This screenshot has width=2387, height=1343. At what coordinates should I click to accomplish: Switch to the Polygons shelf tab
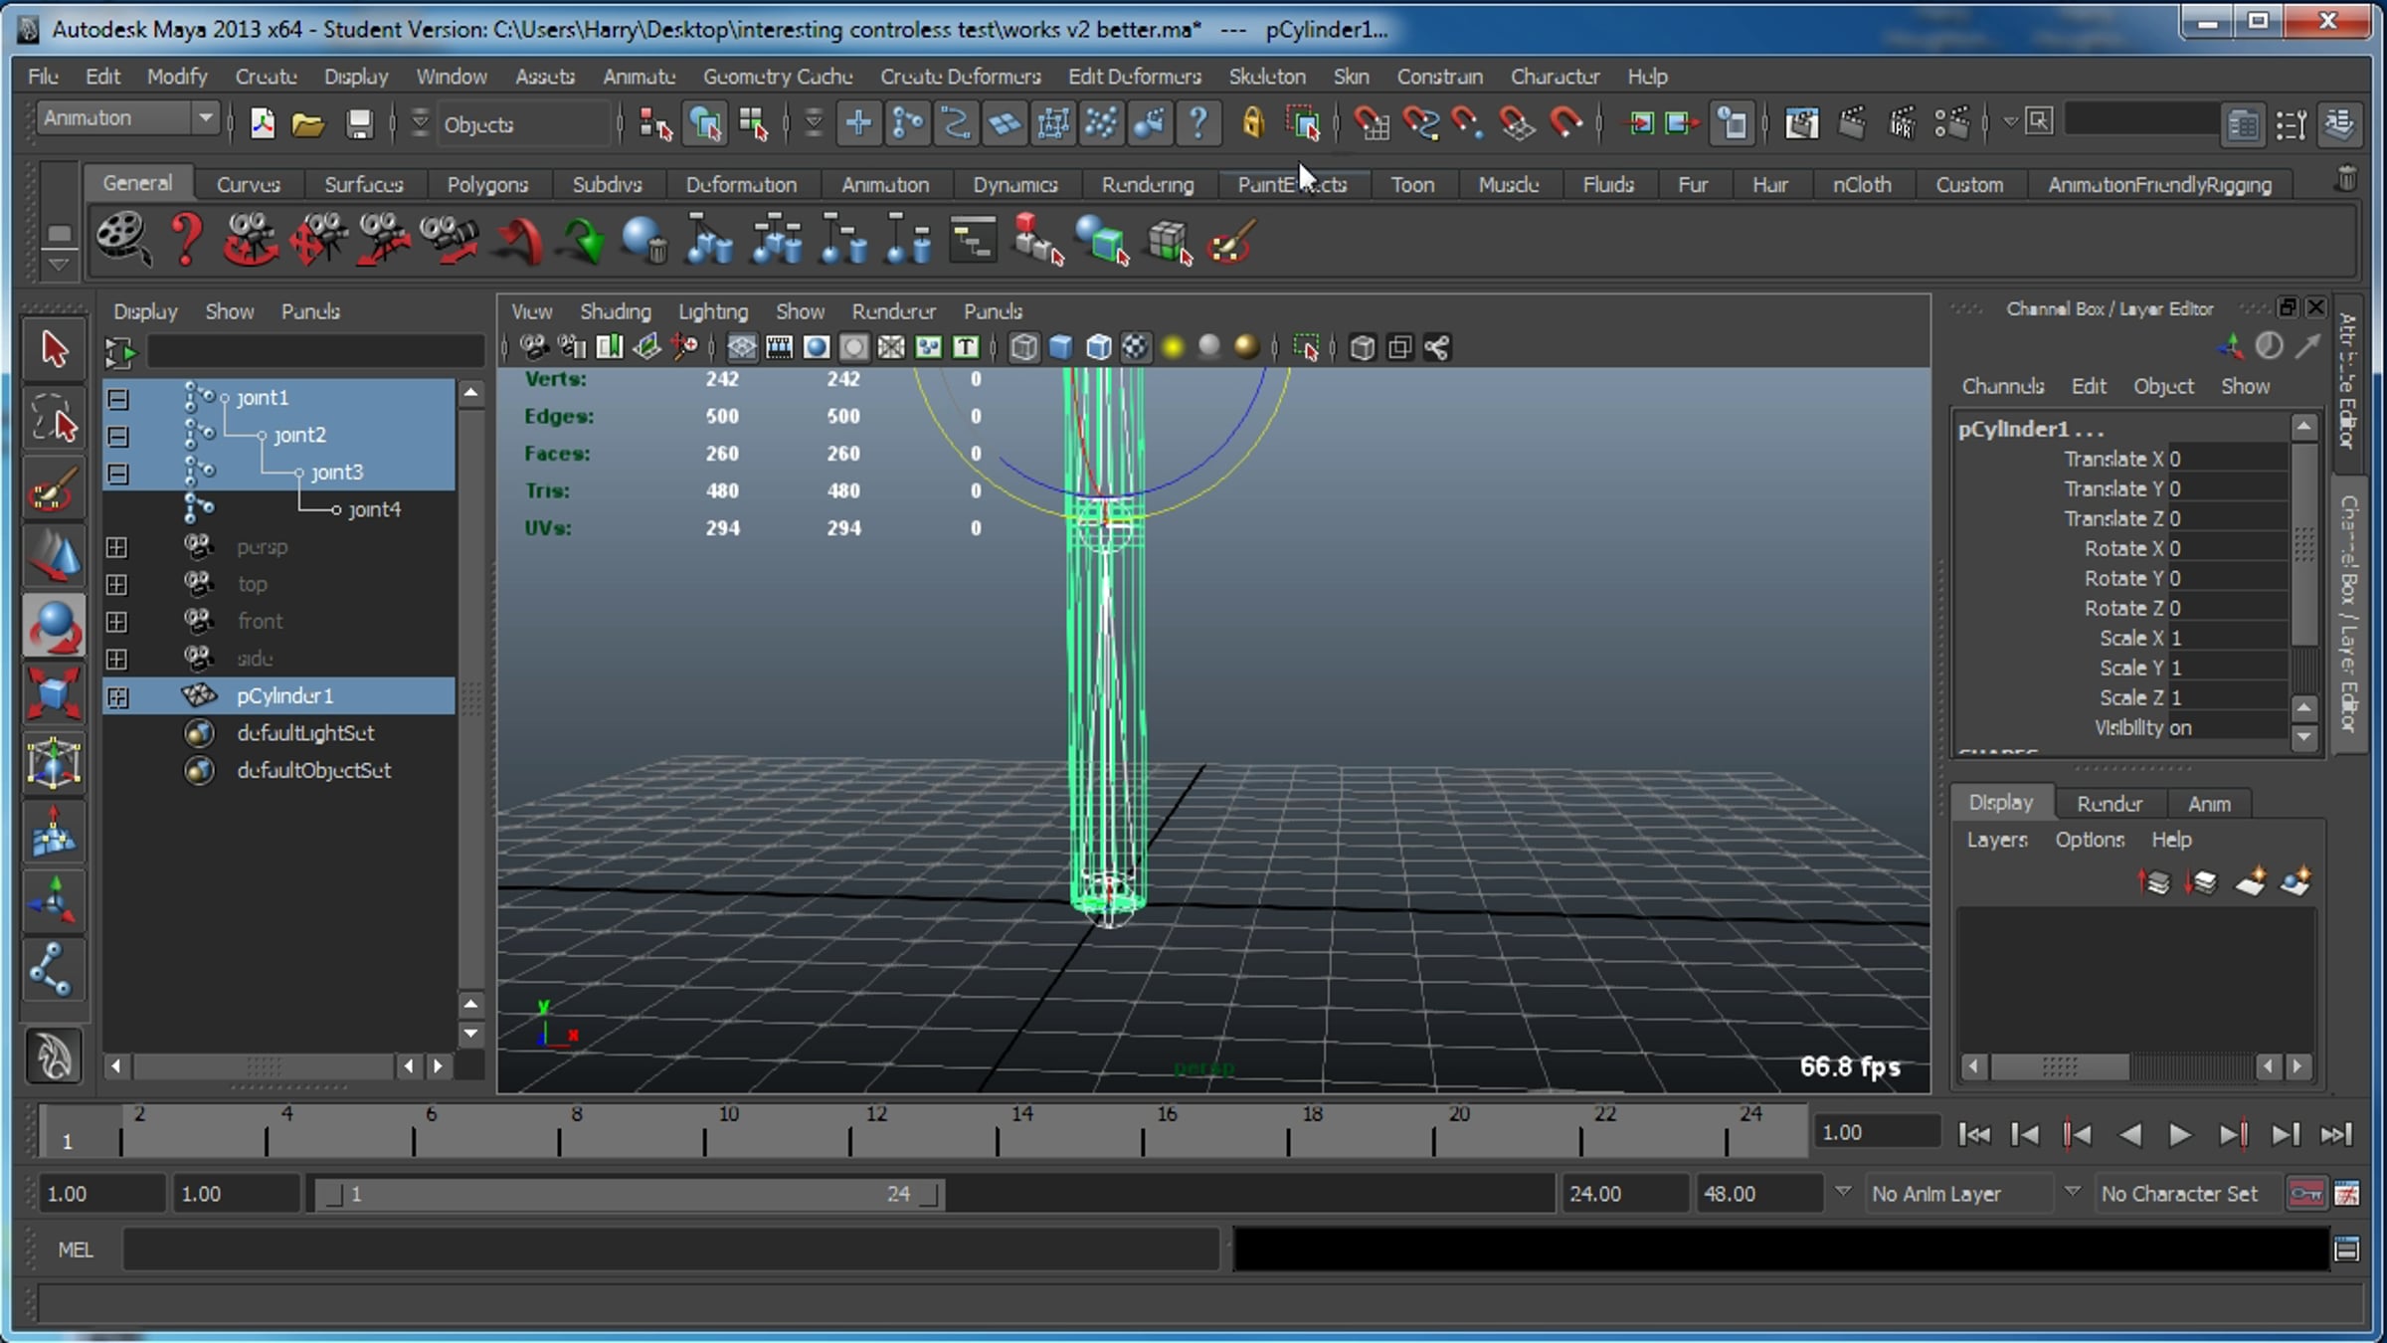coord(486,185)
